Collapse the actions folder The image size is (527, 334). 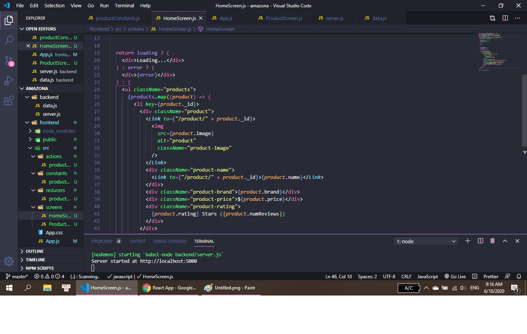coord(51,156)
